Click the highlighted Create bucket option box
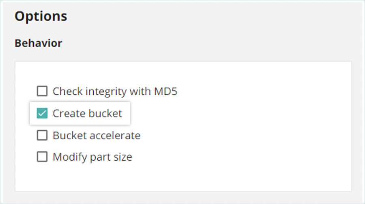 (x=80, y=113)
